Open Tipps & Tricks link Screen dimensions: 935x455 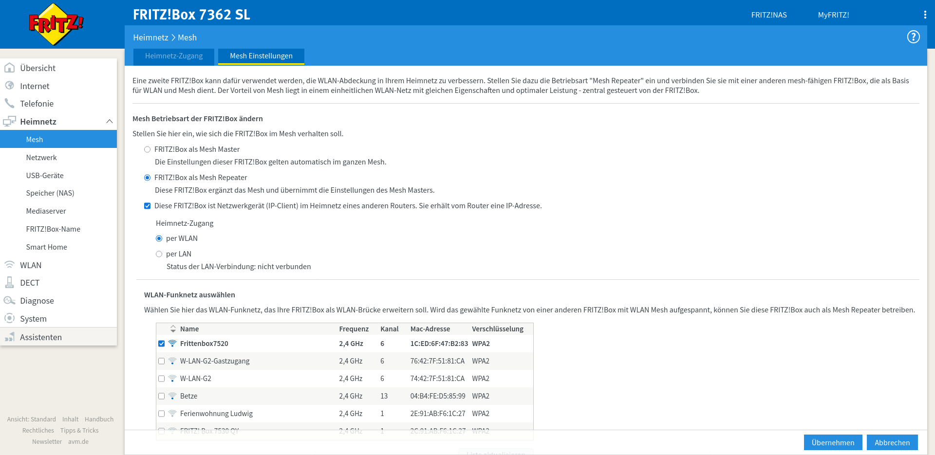(79, 430)
